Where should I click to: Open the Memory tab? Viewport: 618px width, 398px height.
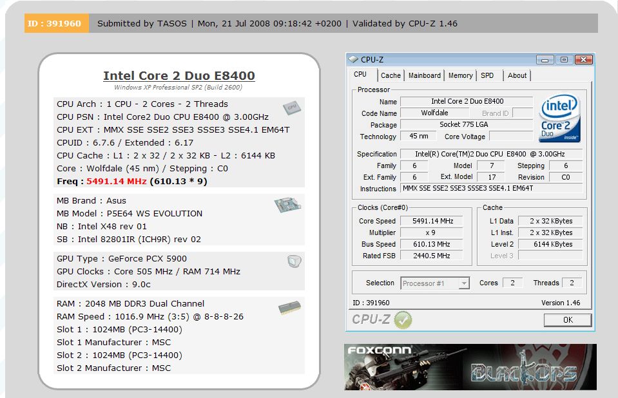pyautogui.click(x=460, y=75)
